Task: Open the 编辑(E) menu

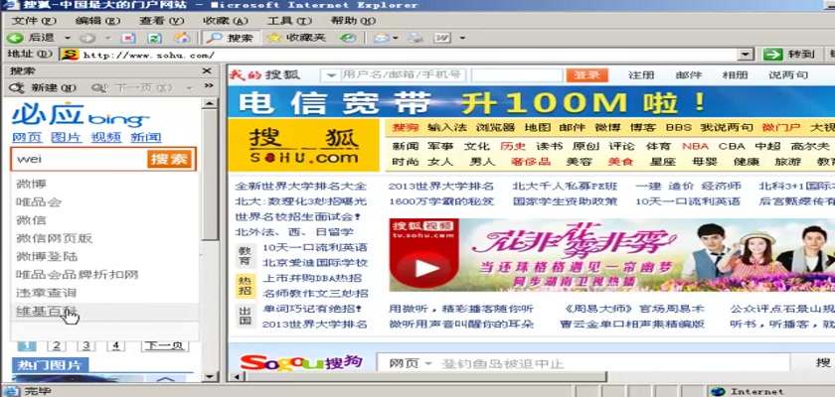Action: [x=97, y=21]
